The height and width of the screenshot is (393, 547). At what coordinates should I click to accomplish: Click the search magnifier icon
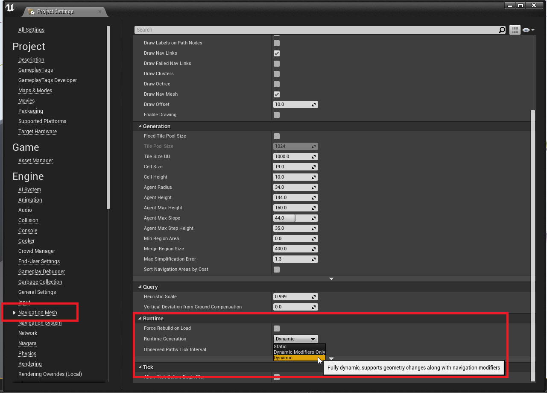[x=502, y=30]
